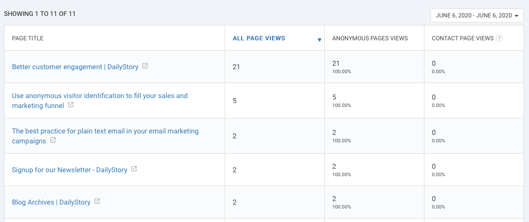Sort by All Page Views column

click(x=259, y=38)
